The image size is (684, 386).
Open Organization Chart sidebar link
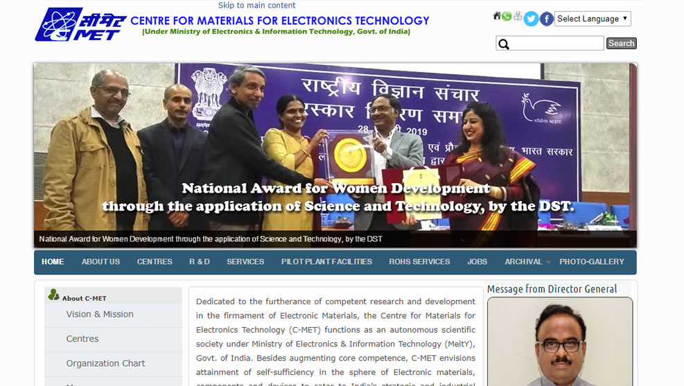tap(105, 363)
